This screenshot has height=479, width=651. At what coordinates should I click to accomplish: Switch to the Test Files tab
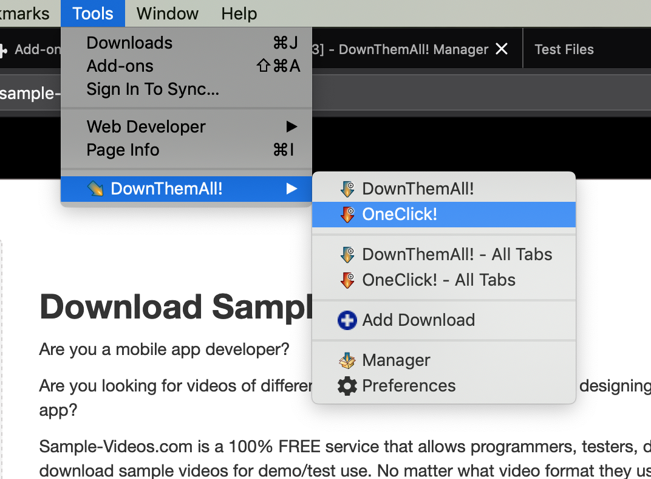coord(564,49)
